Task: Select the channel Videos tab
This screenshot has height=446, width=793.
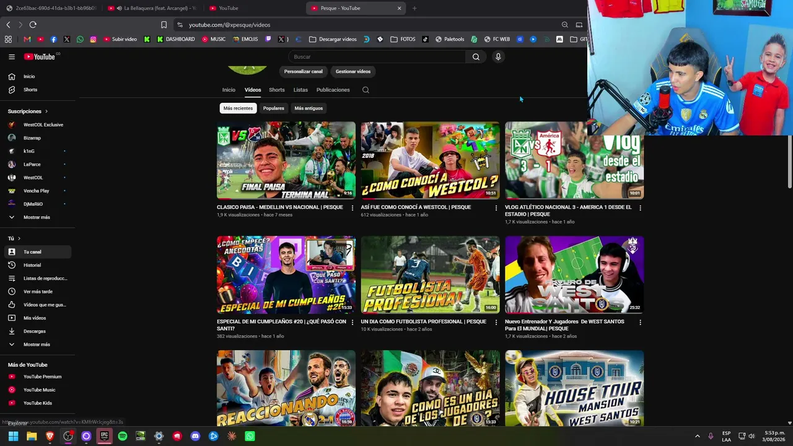Action: coord(253,90)
